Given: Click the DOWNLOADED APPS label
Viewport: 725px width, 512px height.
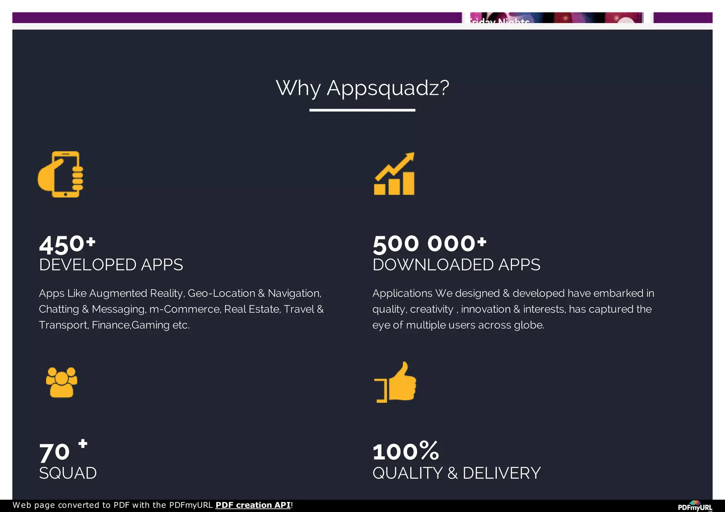Looking at the screenshot, I should coord(456,265).
